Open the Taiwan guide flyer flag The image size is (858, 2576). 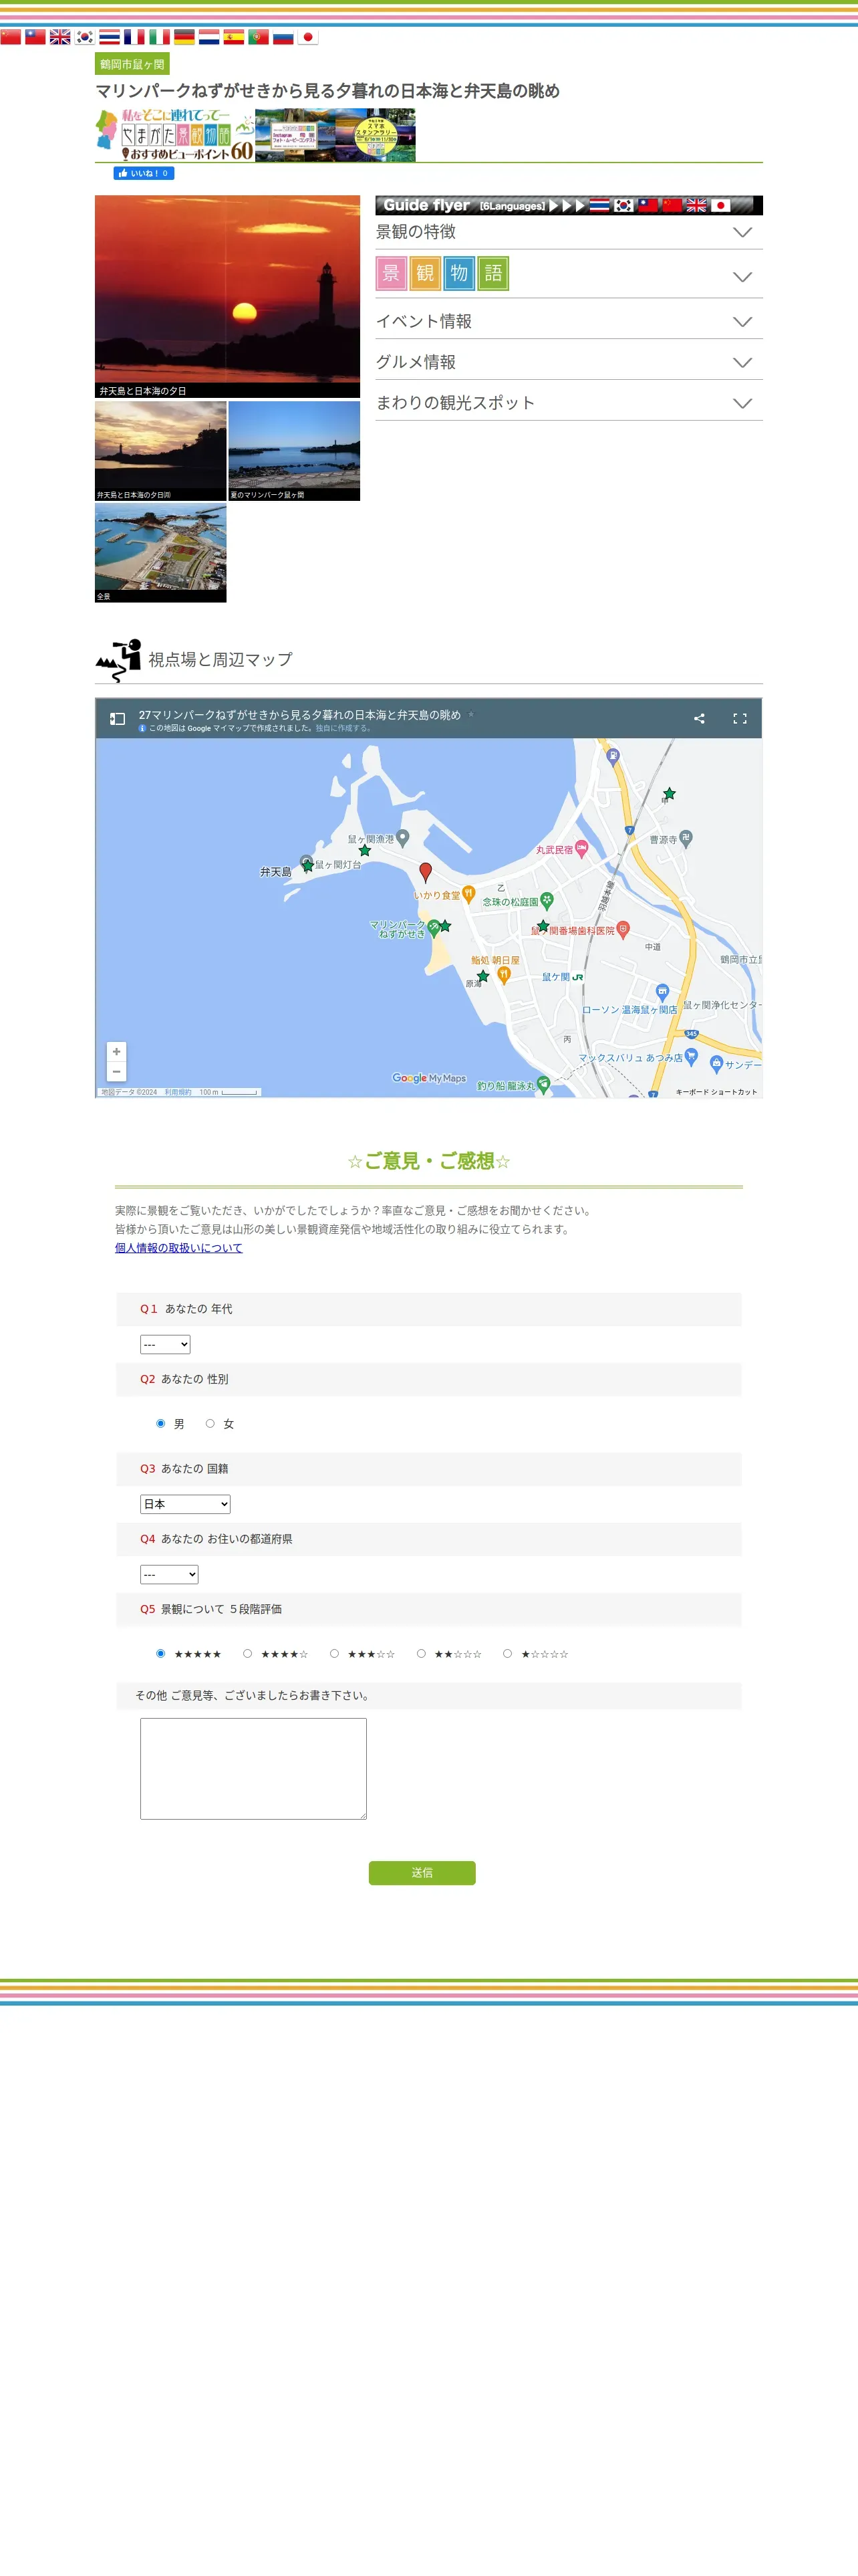648,205
